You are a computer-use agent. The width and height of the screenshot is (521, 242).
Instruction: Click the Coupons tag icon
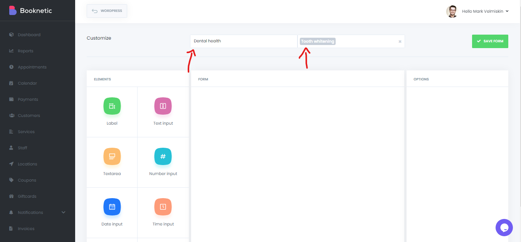click(x=11, y=180)
